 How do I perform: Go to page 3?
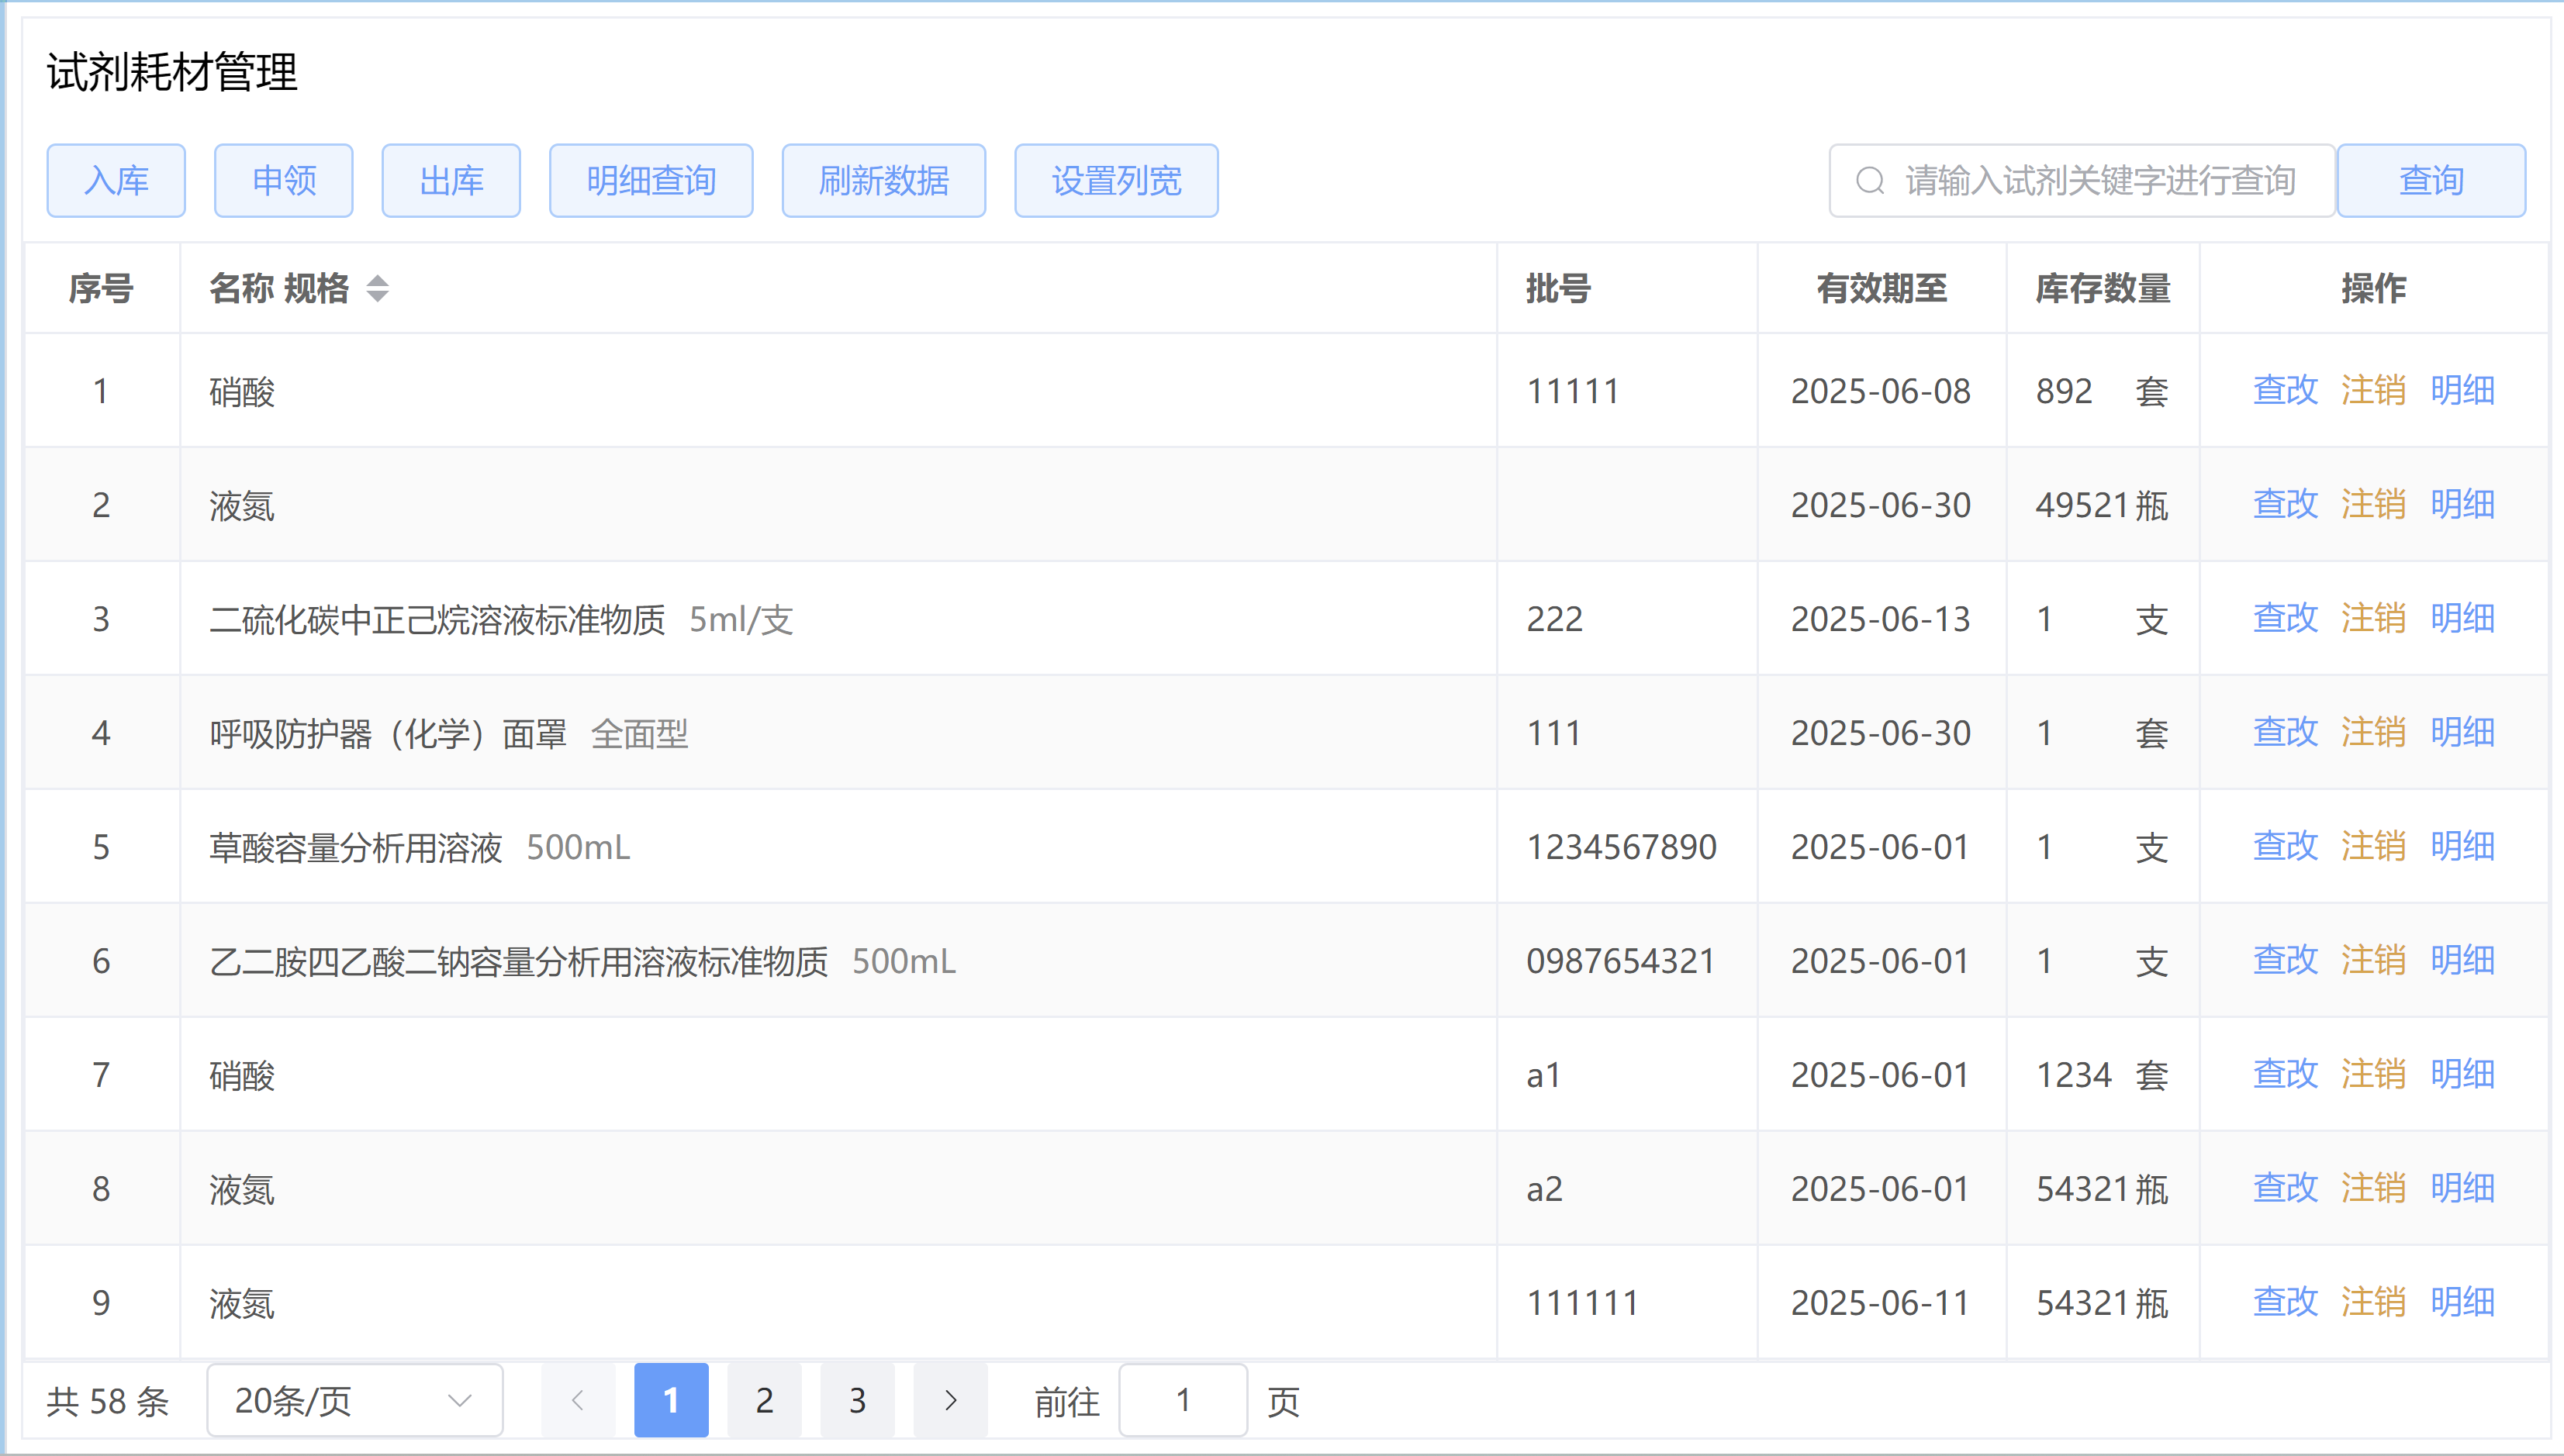[857, 1400]
